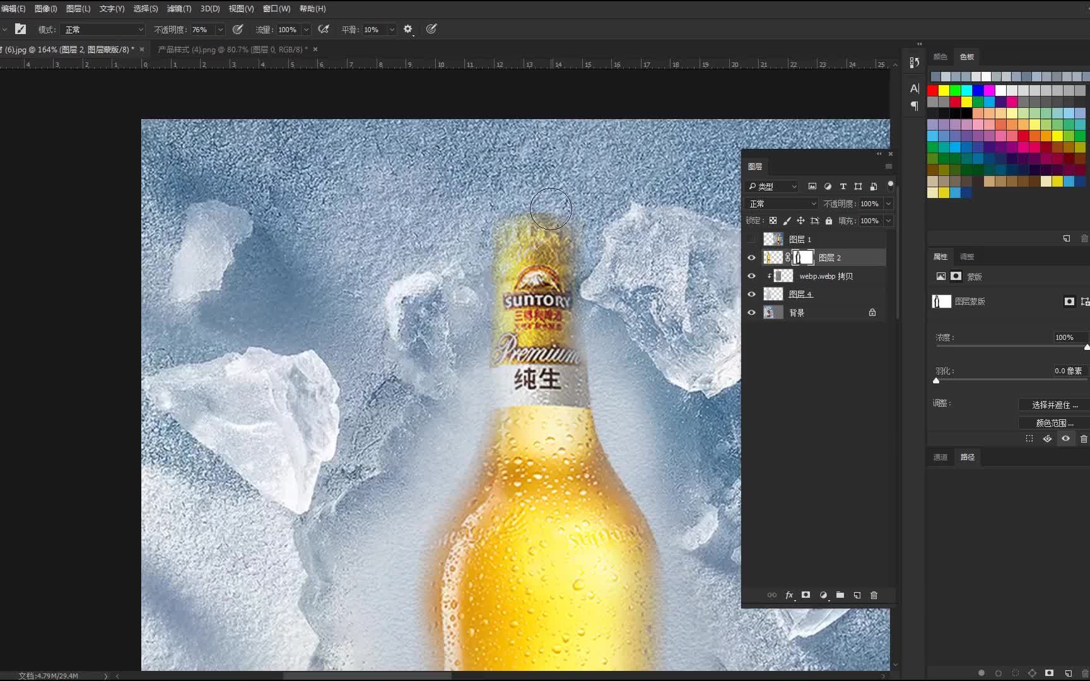Open brush opacity 76% slider dropdown
The image size is (1090, 681).
(x=220, y=30)
